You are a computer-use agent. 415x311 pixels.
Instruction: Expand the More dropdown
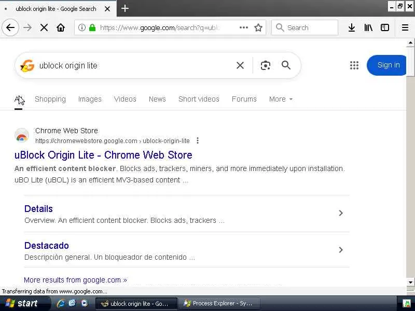281,99
